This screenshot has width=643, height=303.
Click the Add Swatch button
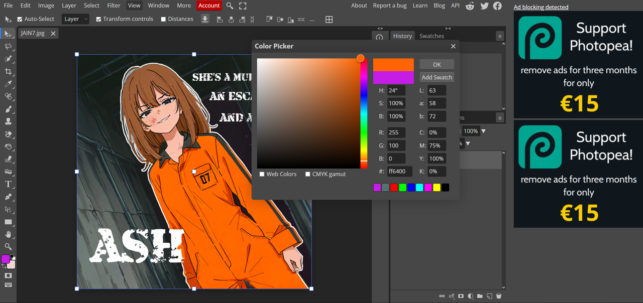437,77
